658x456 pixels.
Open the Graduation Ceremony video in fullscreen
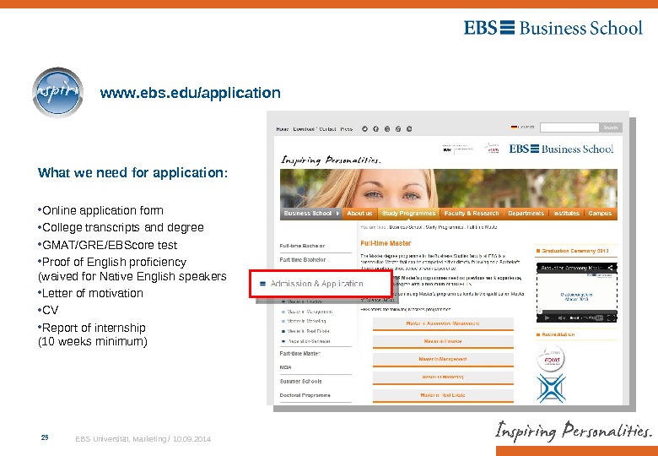click(612, 318)
